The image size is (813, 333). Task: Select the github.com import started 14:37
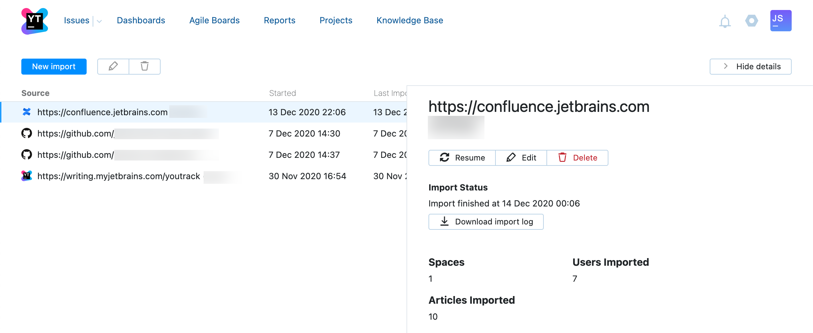pos(203,155)
